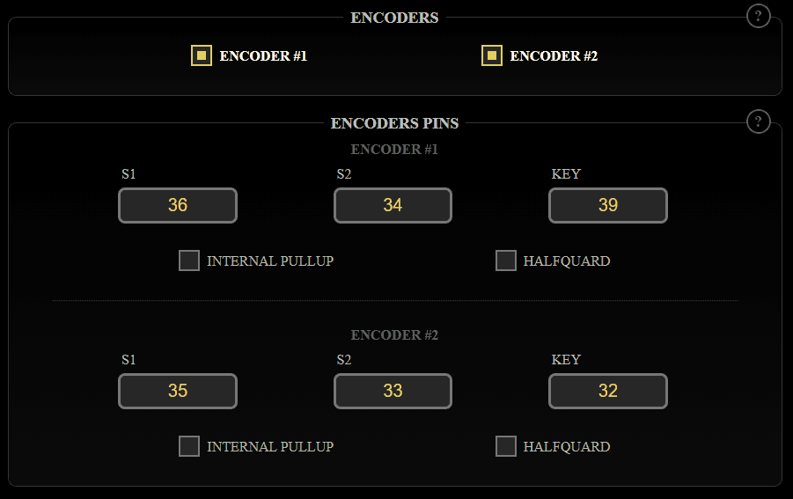Viewport: 793px width, 499px height.
Task: Click the Encoder #2 KEY field showing 32
Action: (608, 391)
